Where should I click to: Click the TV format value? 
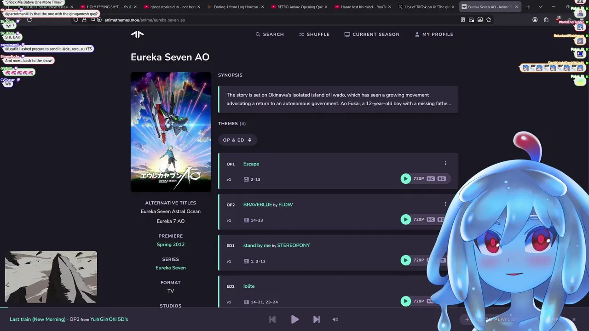point(170,291)
